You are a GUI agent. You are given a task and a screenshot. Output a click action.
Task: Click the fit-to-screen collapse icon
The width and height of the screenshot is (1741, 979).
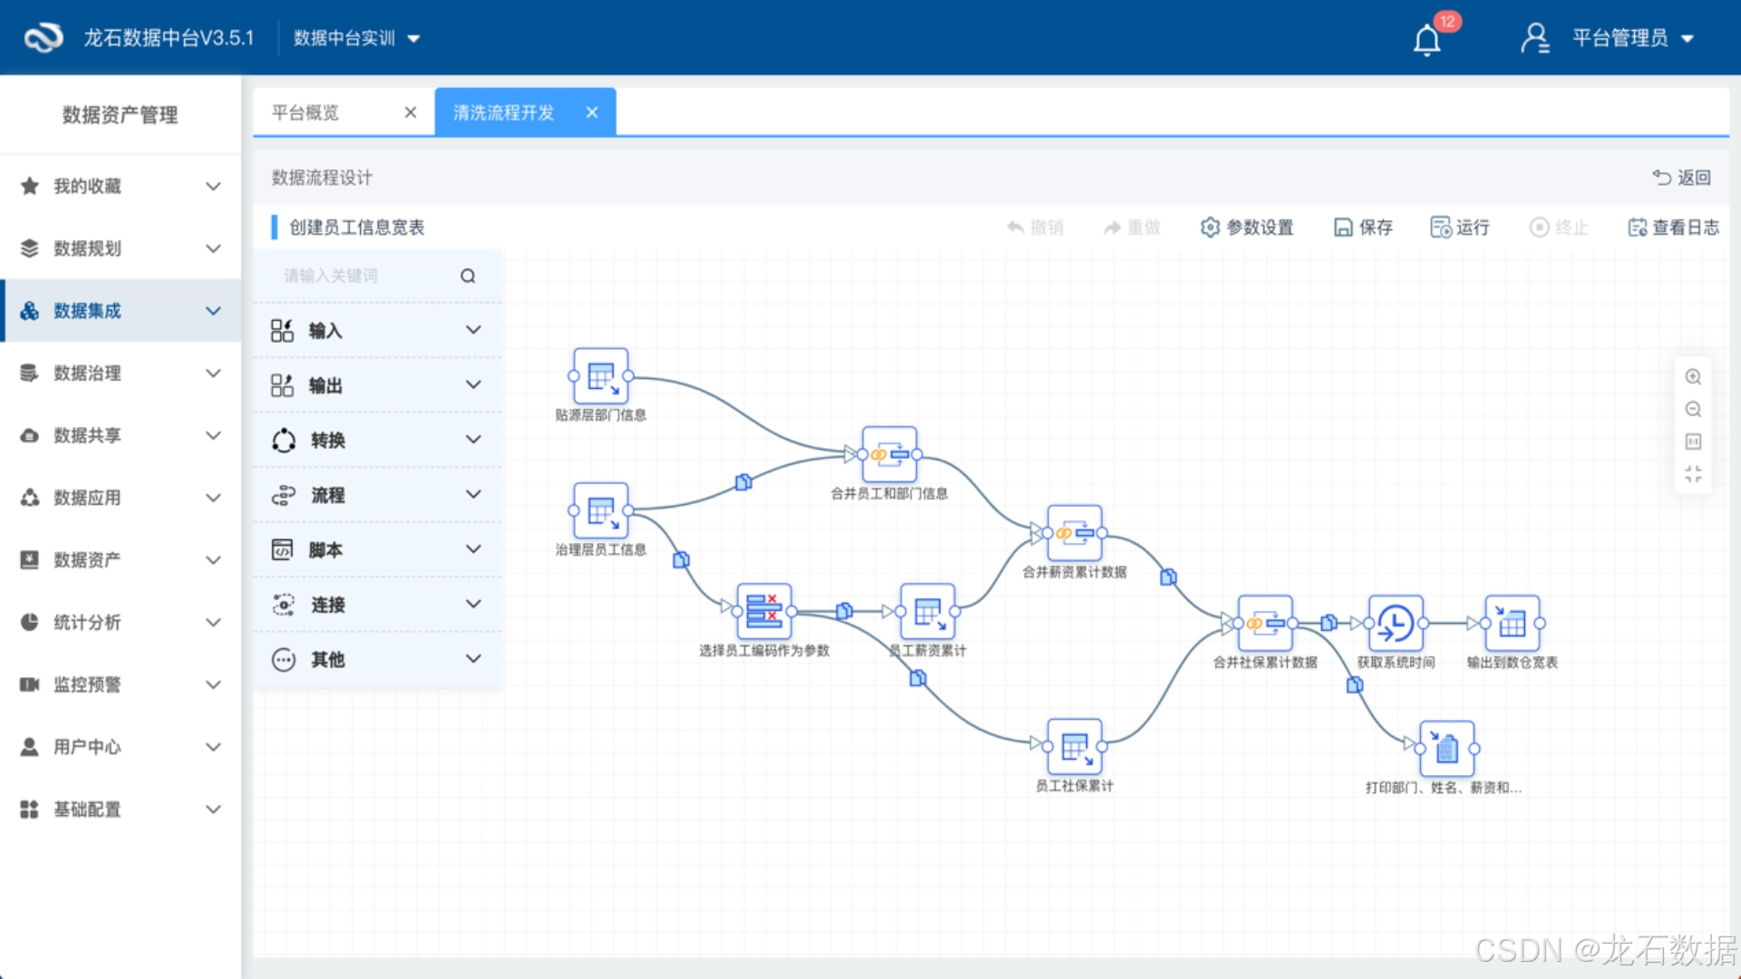point(1693,474)
